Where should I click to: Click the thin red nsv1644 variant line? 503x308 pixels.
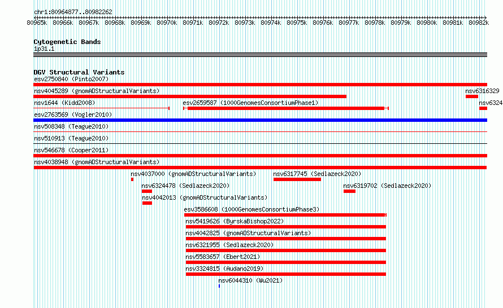point(101,108)
